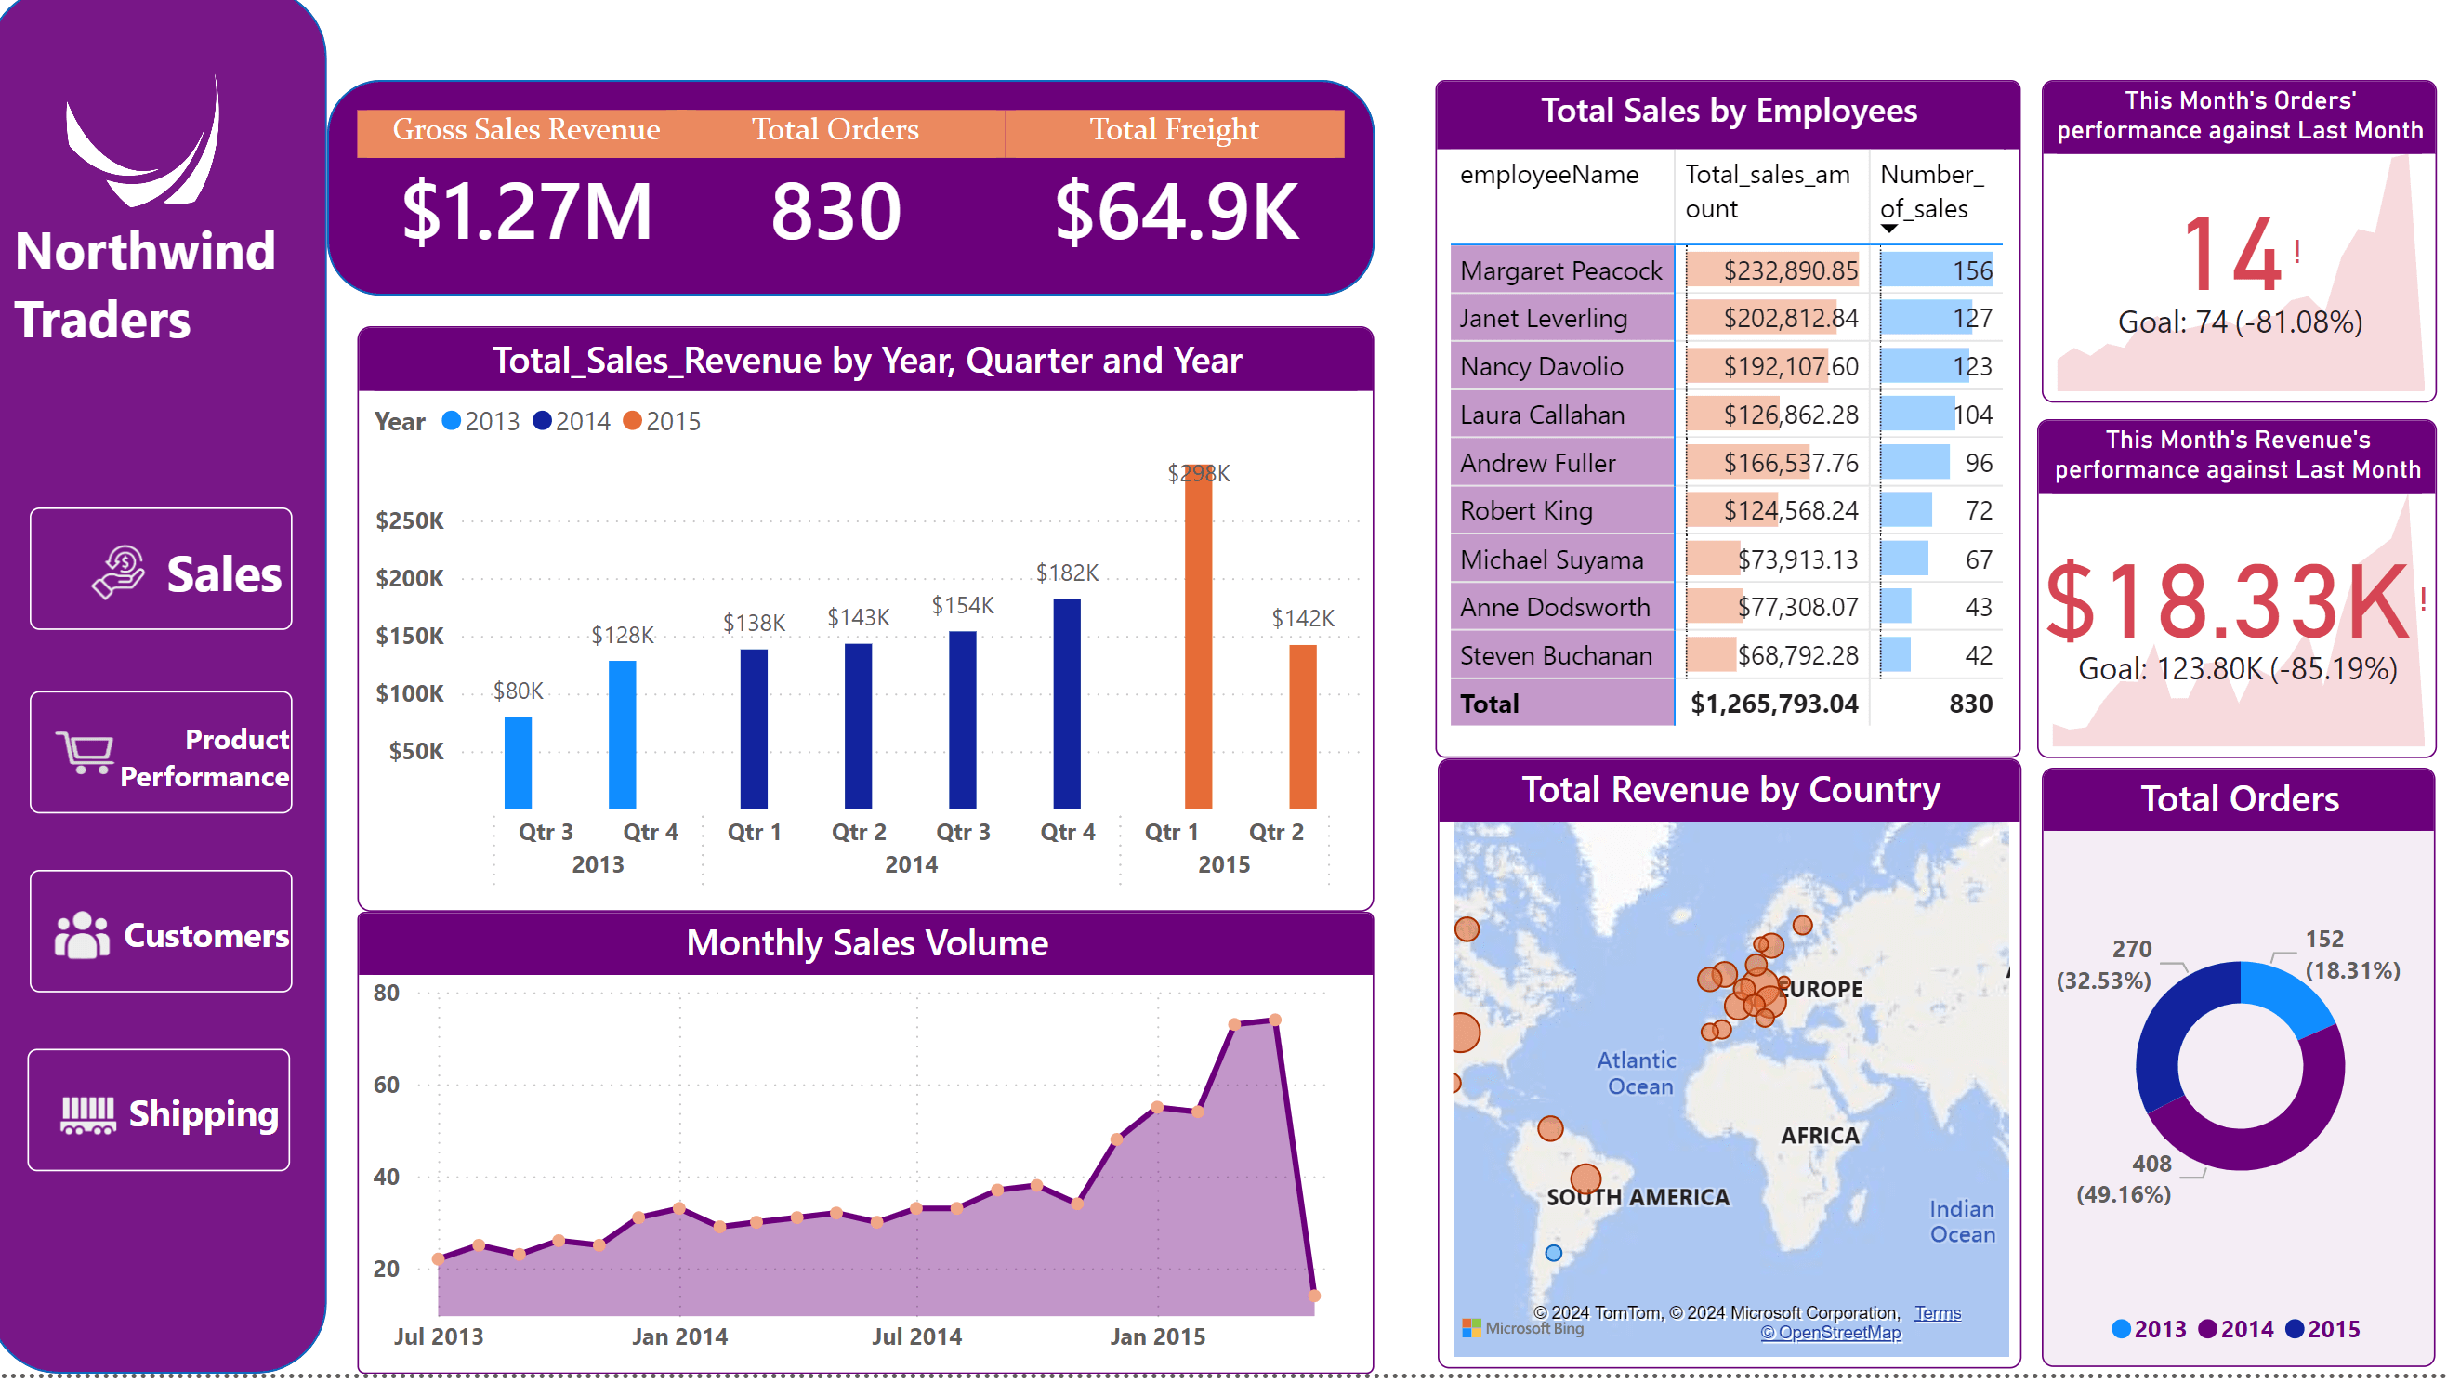Sort by the Total_sales_amount column header
Screen dimensions: 2447x1382
tap(1767, 191)
